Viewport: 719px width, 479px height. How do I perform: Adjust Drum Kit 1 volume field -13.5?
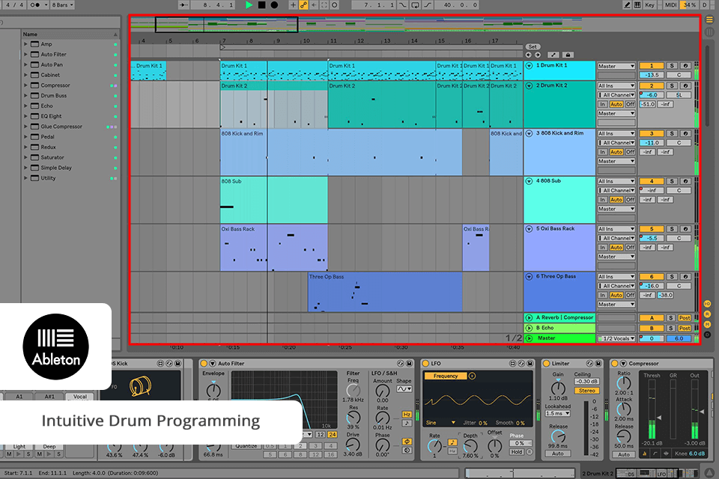pos(651,75)
